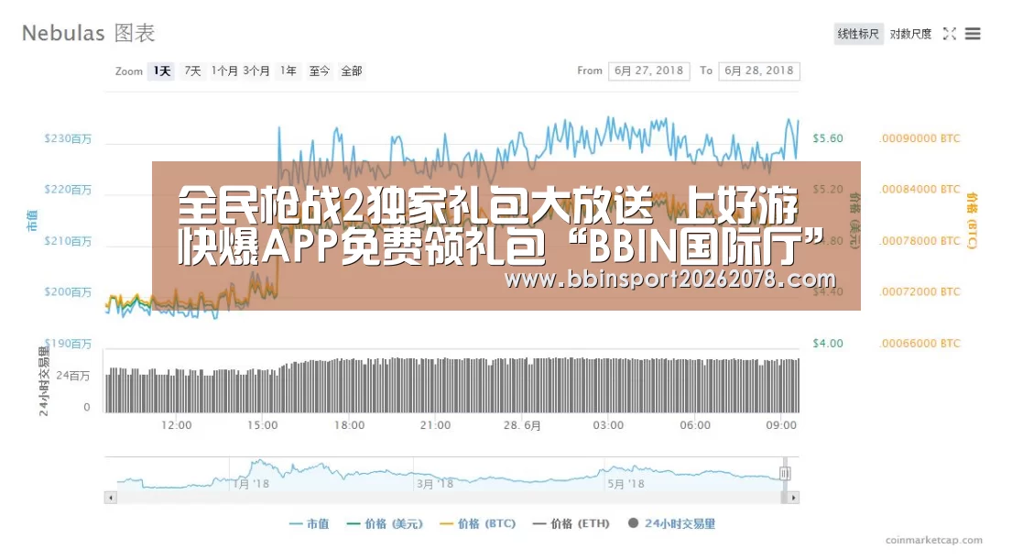The height and width of the screenshot is (559, 1012).
Task: Click the $4.00 price axis label
Action: click(827, 344)
